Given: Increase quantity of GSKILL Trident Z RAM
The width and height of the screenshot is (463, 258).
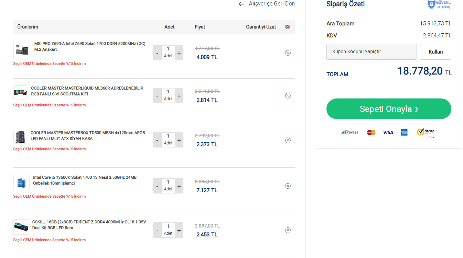Looking at the screenshot, I should pos(179,231).
